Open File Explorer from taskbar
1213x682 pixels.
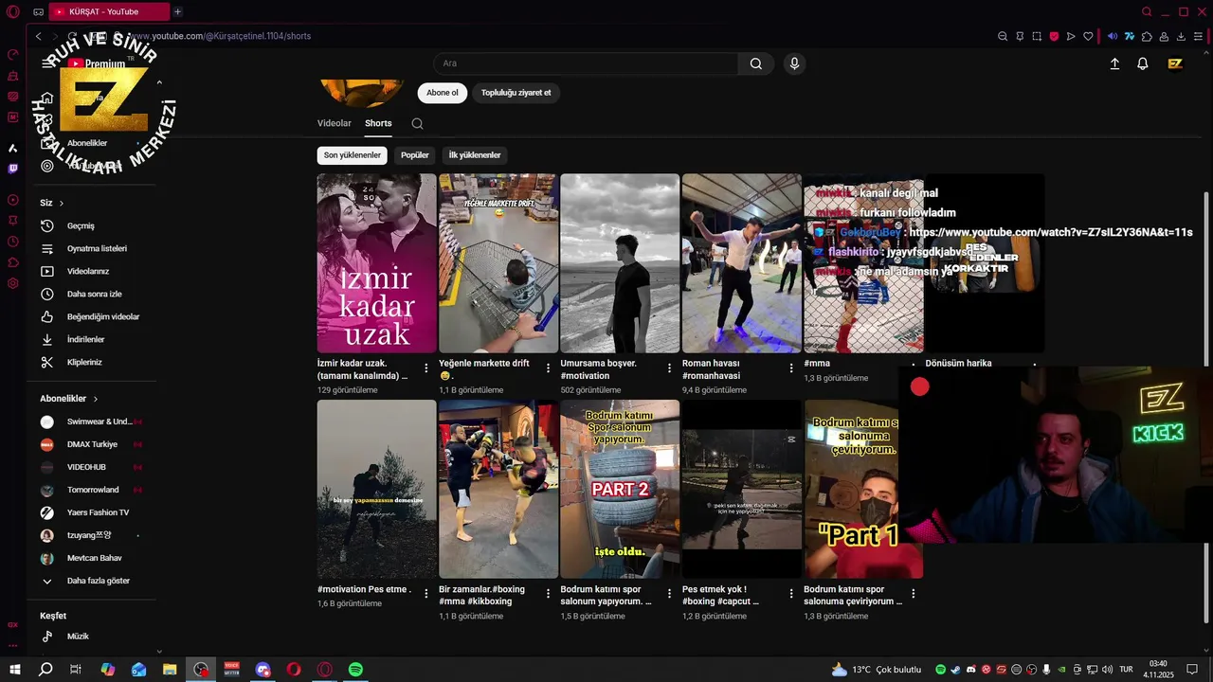170,669
